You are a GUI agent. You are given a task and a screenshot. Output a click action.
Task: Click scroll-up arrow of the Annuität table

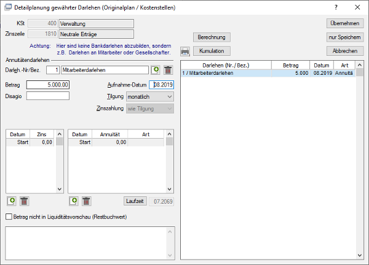pyautogui.click(x=169, y=134)
